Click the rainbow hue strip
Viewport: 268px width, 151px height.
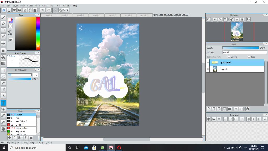click(38, 33)
